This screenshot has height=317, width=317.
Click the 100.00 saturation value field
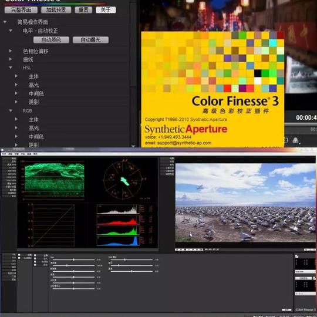point(99,265)
